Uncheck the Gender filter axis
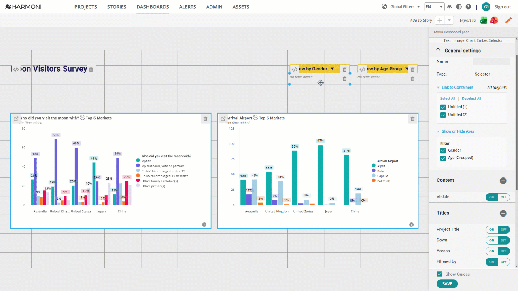Viewport: 518px width, 291px height. 443,150
